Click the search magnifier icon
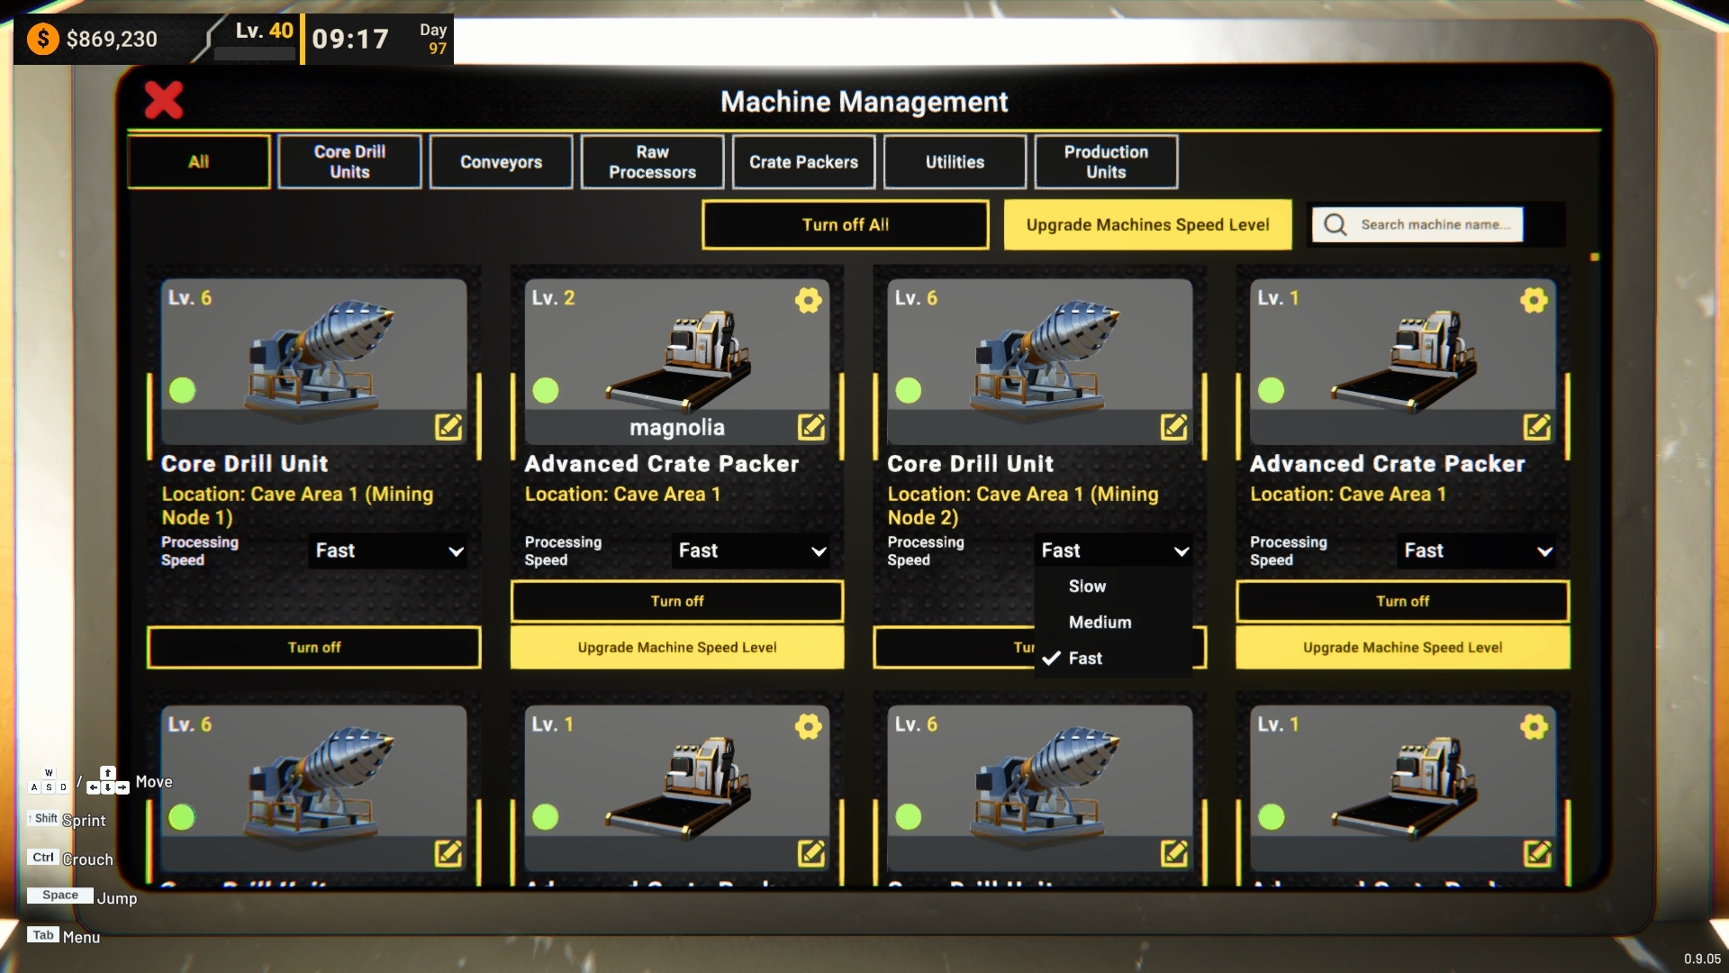This screenshot has width=1729, height=973. [1335, 224]
